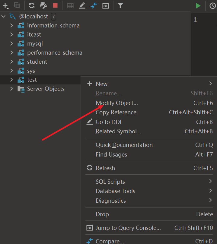217x244 pixels.
Task: Click the Refresh toolbar icon
Action: pyautogui.click(x=32, y=5)
